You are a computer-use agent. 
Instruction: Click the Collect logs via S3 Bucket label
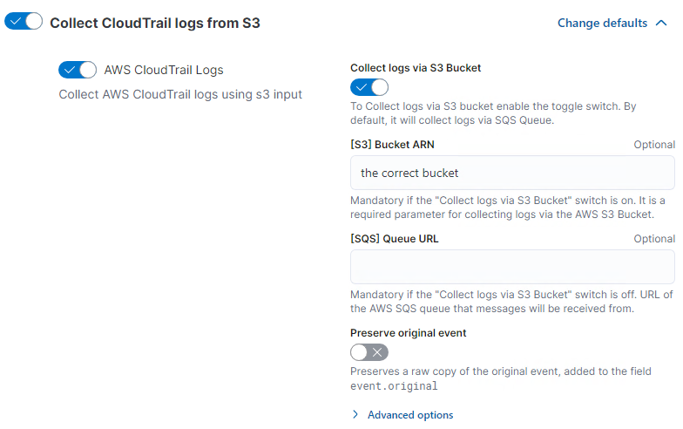click(416, 67)
